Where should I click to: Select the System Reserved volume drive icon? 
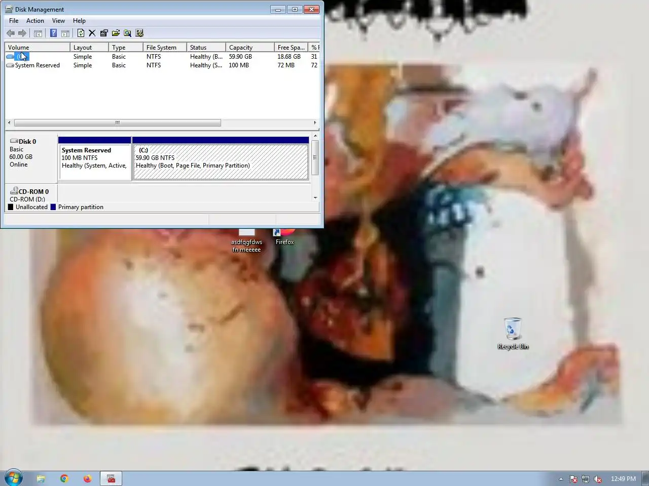(10, 65)
